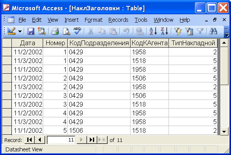Image resolution: width=231 pixels, height=155 pixels.
Task: Click the 1506 cell in the last visible row
Action: (x=99, y=130)
